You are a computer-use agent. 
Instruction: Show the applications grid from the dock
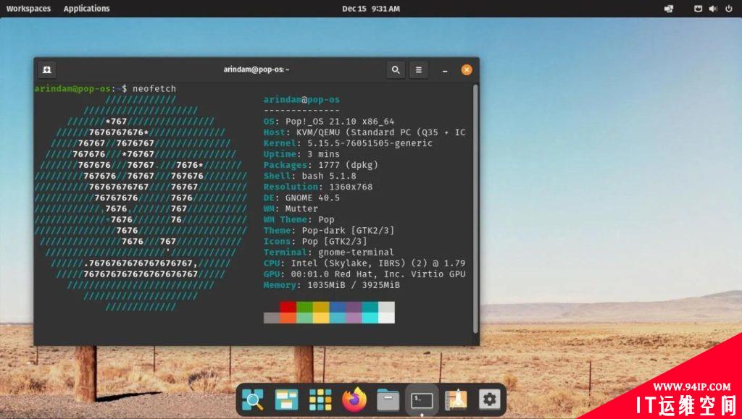pyautogui.click(x=320, y=400)
